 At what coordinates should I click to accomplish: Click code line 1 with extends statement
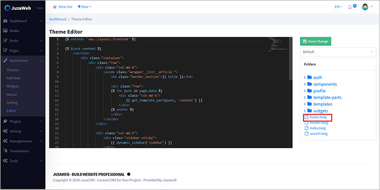pyautogui.click(x=101, y=39)
